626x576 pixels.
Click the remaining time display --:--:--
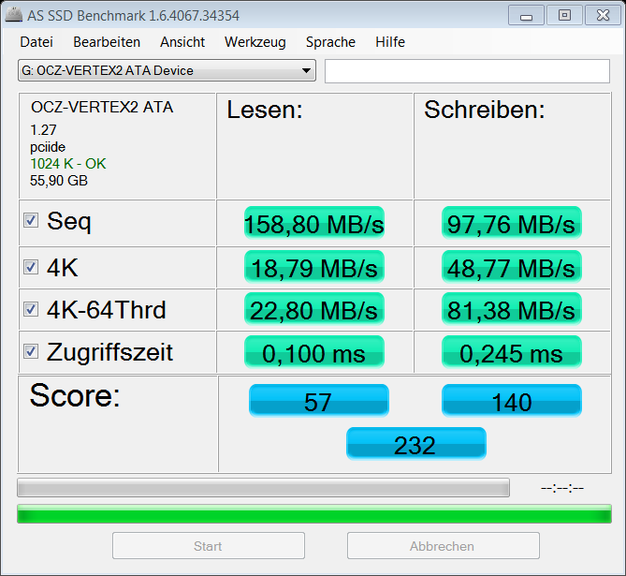point(562,488)
